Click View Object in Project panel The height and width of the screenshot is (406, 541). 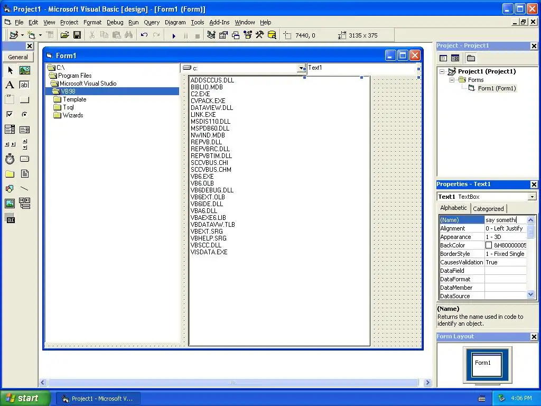click(455, 58)
